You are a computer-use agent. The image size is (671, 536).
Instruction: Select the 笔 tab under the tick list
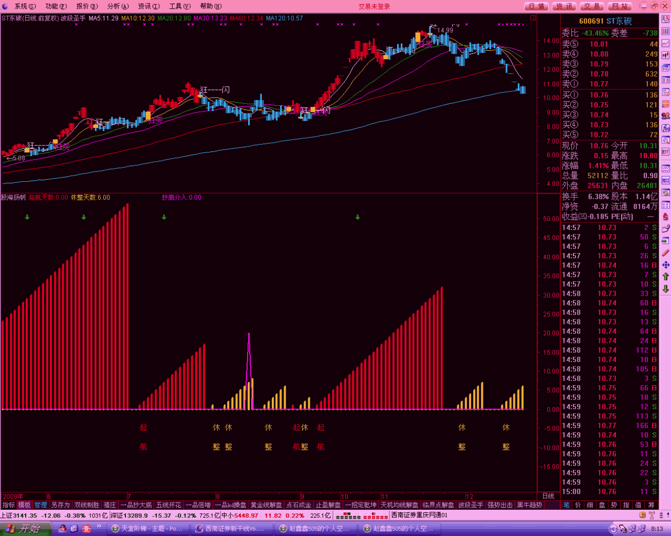566,505
